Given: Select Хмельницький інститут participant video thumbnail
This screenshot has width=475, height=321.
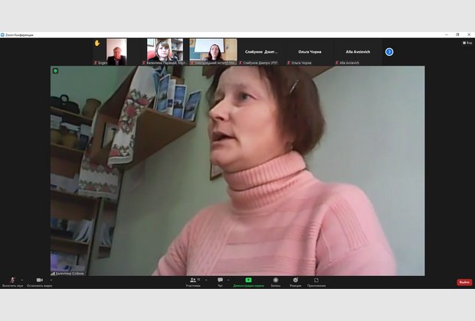Looking at the screenshot, I should click(213, 52).
